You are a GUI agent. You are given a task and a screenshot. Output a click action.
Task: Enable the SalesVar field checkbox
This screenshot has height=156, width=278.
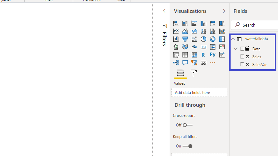point(242,64)
